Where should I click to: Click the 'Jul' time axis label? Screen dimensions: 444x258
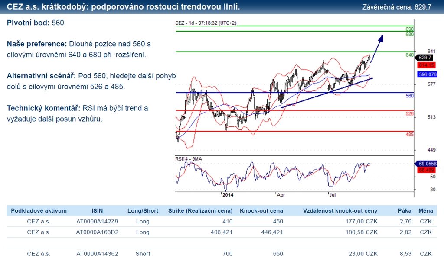click(333, 195)
